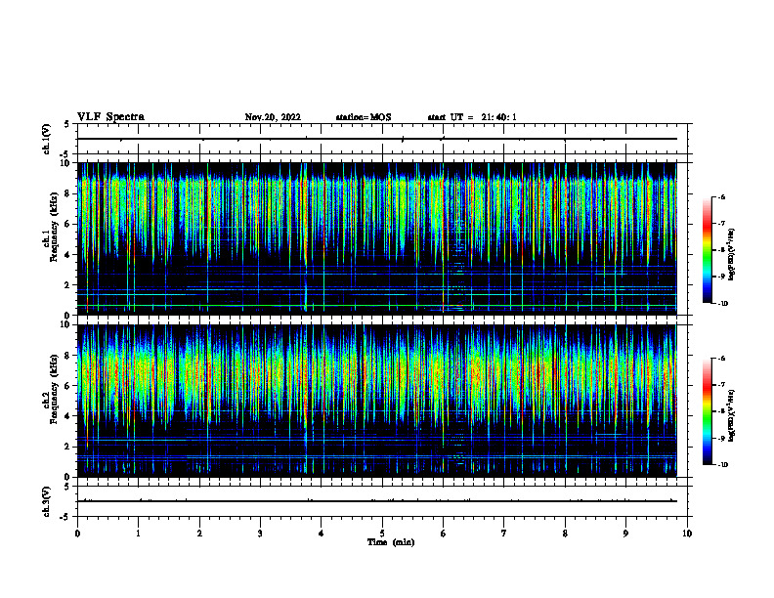The height and width of the screenshot is (598, 774).
Task: Click the ch.1 spectrogram plot area
Action: 377,238
